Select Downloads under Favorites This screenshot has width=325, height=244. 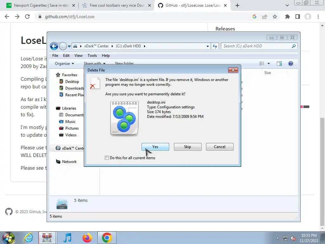coord(71,88)
